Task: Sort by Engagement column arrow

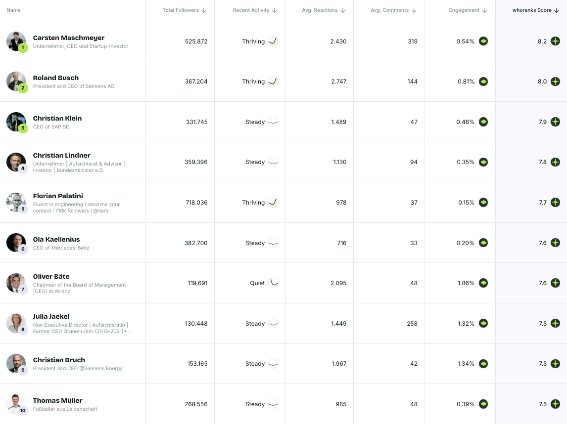Action: click(x=485, y=10)
